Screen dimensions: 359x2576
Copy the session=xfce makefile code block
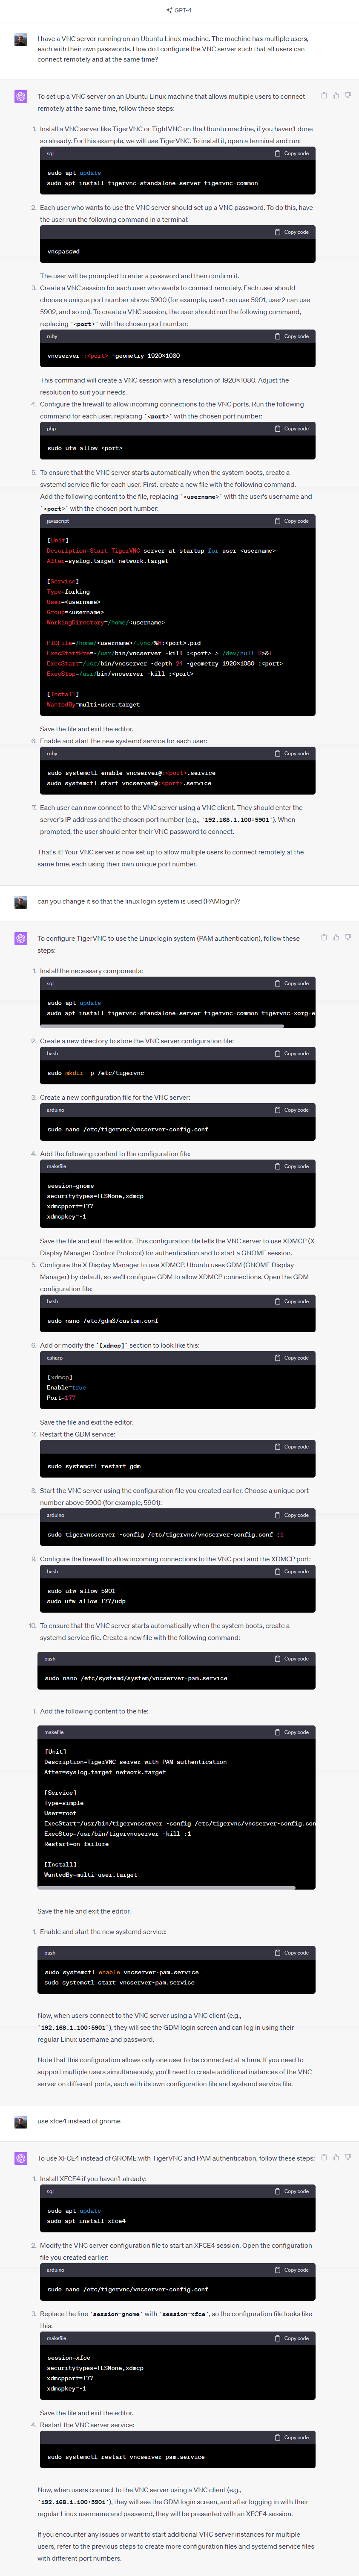coord(292,2339)
